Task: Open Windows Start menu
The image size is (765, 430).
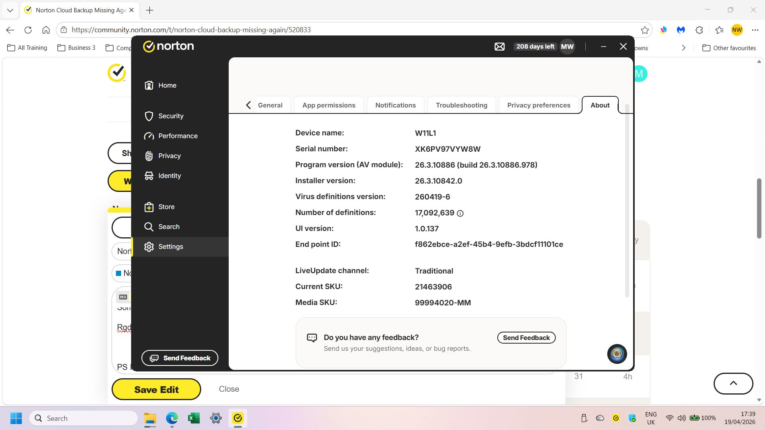Action: pos(16,418)
